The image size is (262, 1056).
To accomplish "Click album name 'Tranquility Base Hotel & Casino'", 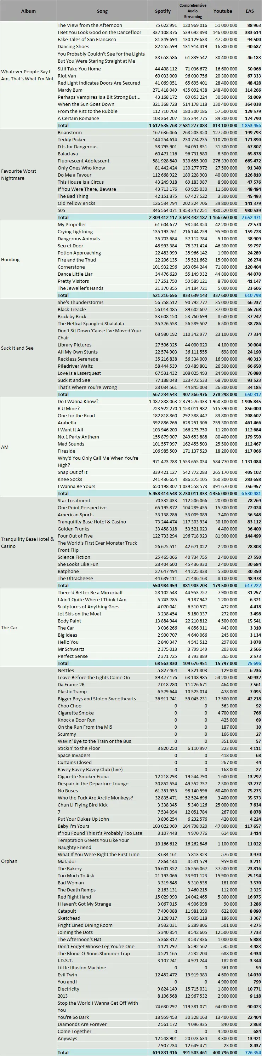I will coord(27,543).
